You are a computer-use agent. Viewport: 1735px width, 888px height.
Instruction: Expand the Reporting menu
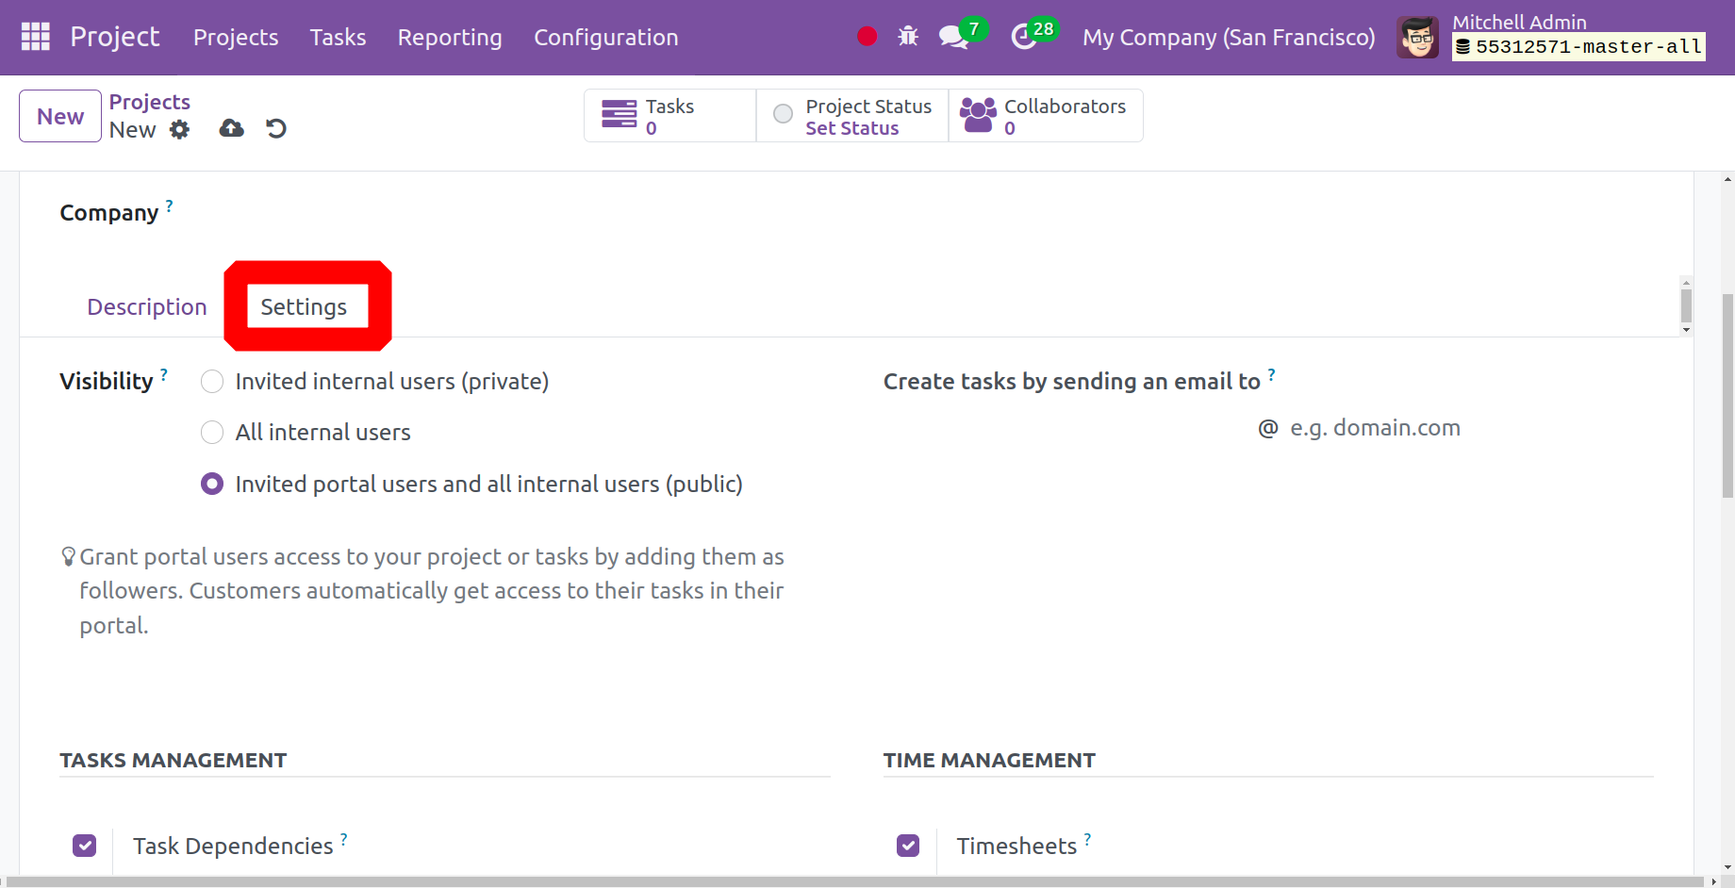(x=450, y=38)
